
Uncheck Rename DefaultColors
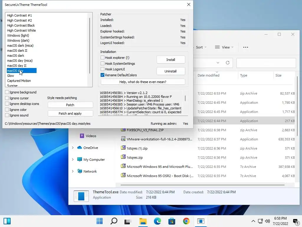point(102,75)
